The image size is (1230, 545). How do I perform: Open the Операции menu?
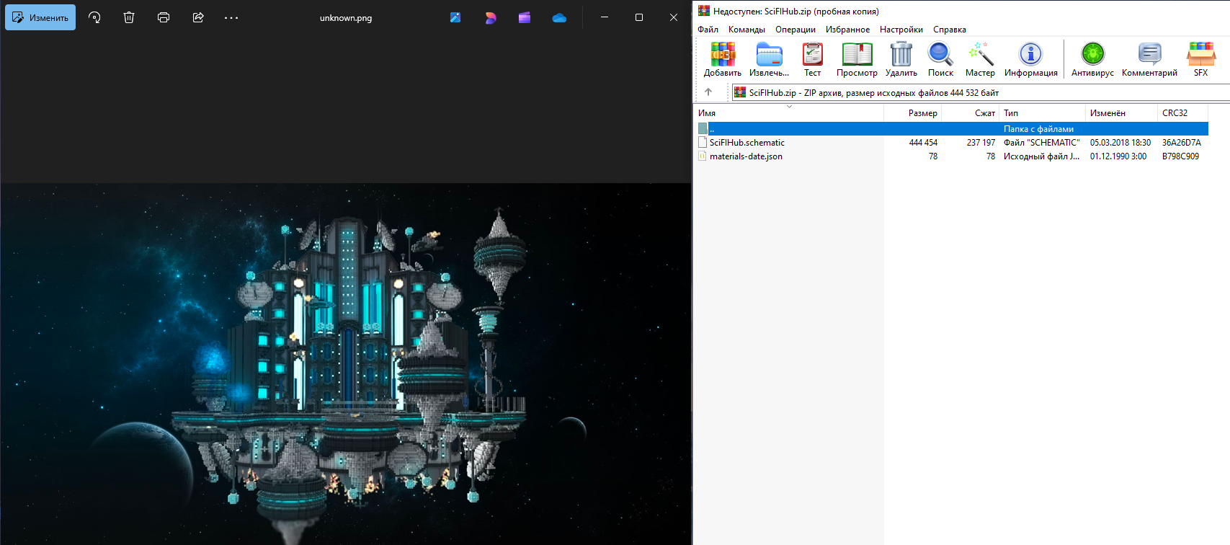pyautogui.click(x=796, y=30)
